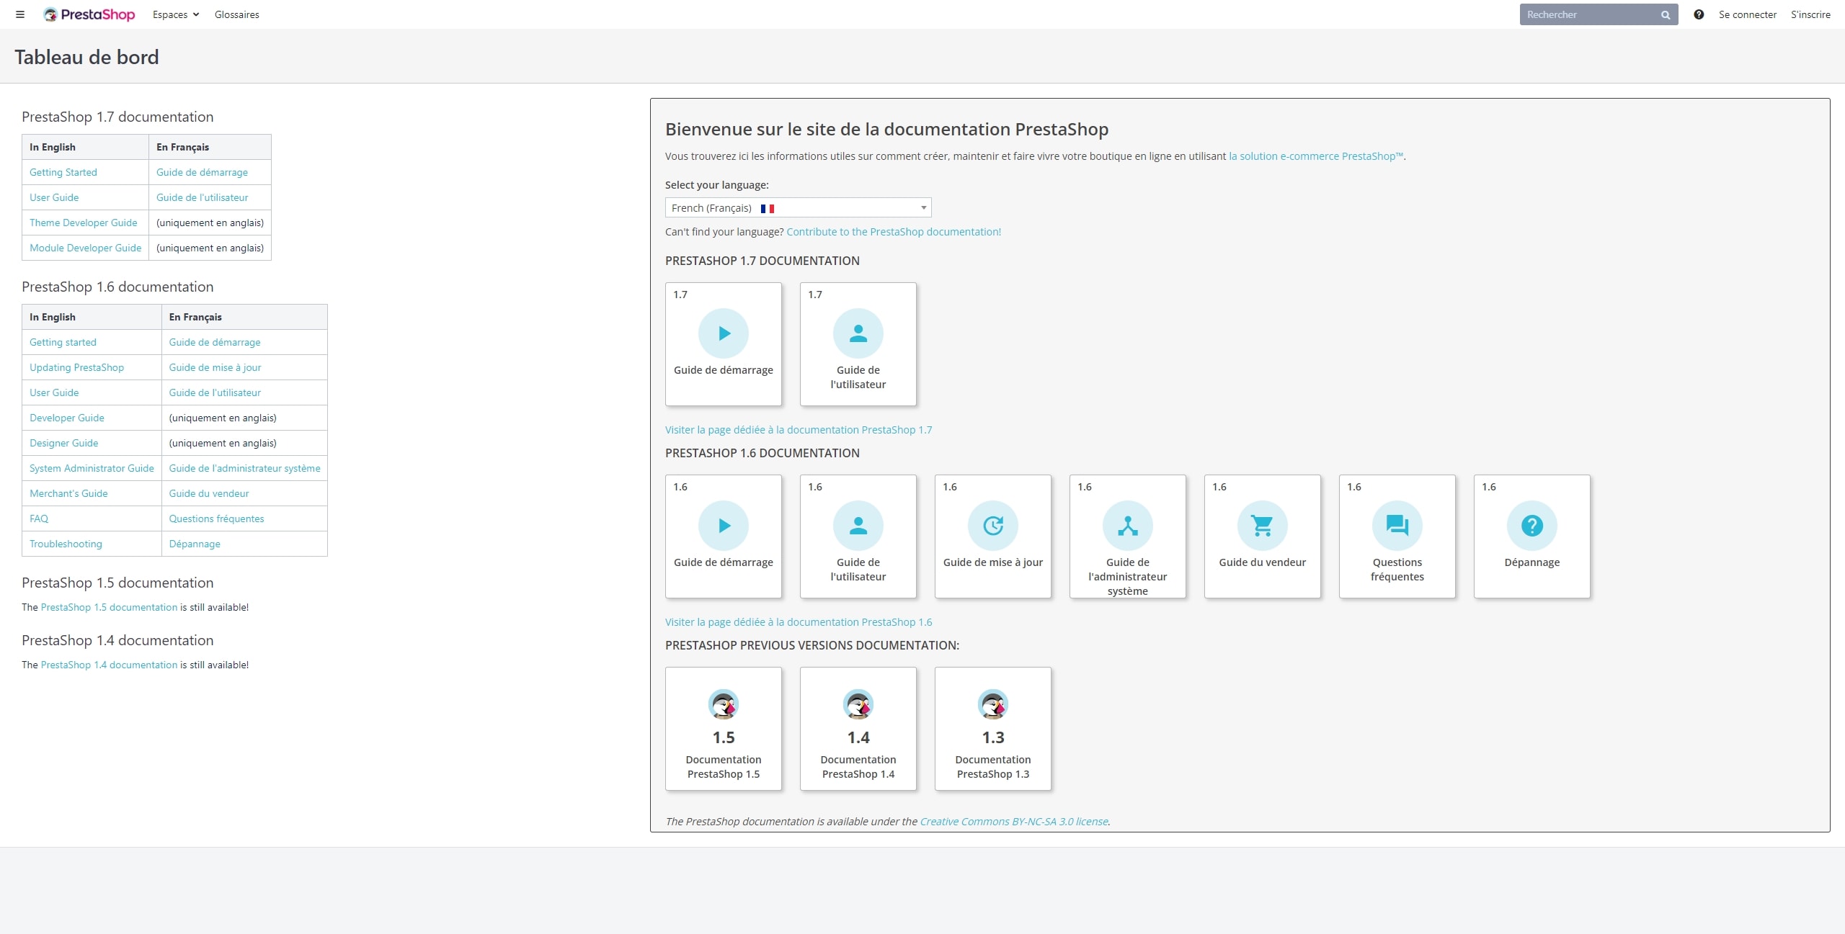Image resolution: width=1845 pixels, height=934 pixels.
Task: Open the PrestaShop 1.5 documentation tile
Action: (x=724, y=729)
